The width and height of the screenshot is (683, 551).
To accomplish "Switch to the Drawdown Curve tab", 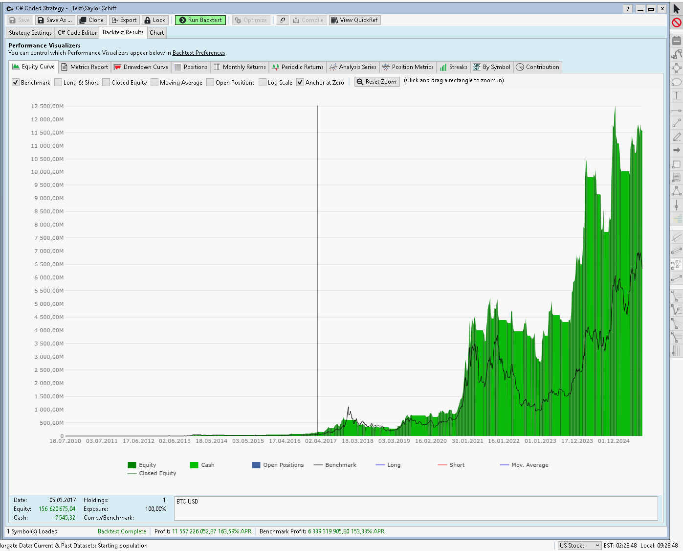I will (141, 67).
